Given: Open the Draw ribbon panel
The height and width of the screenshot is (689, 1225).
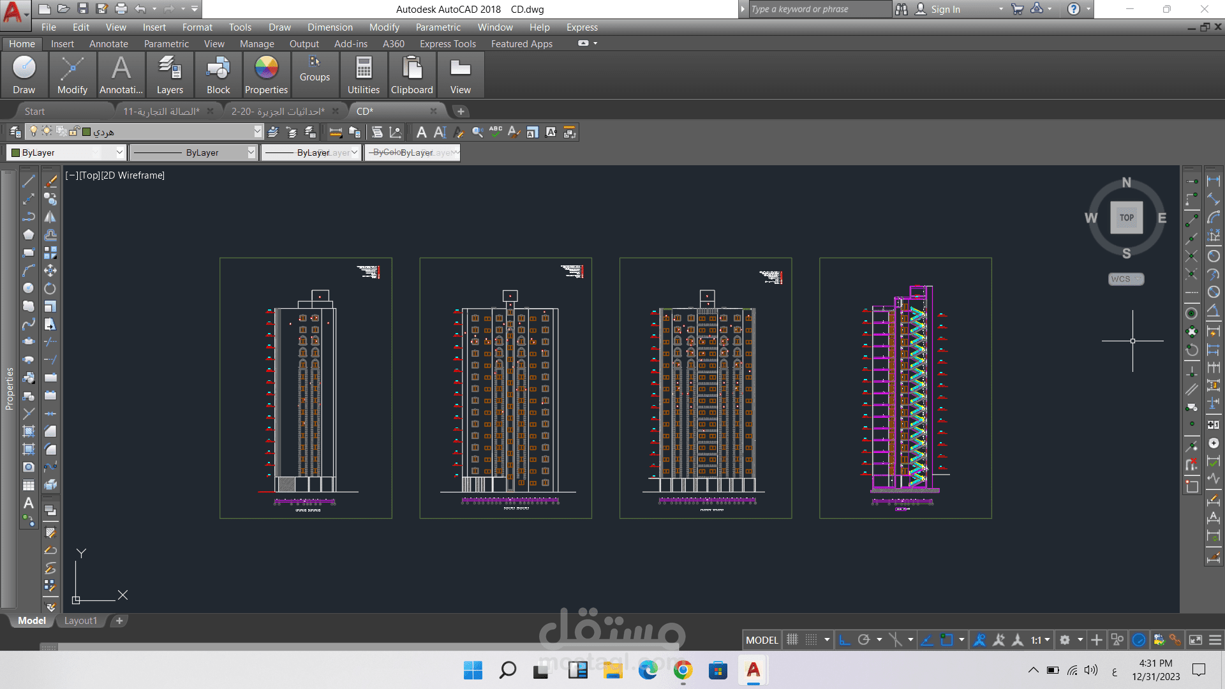Looking at the screenshot, I should [x=24, y=75].
